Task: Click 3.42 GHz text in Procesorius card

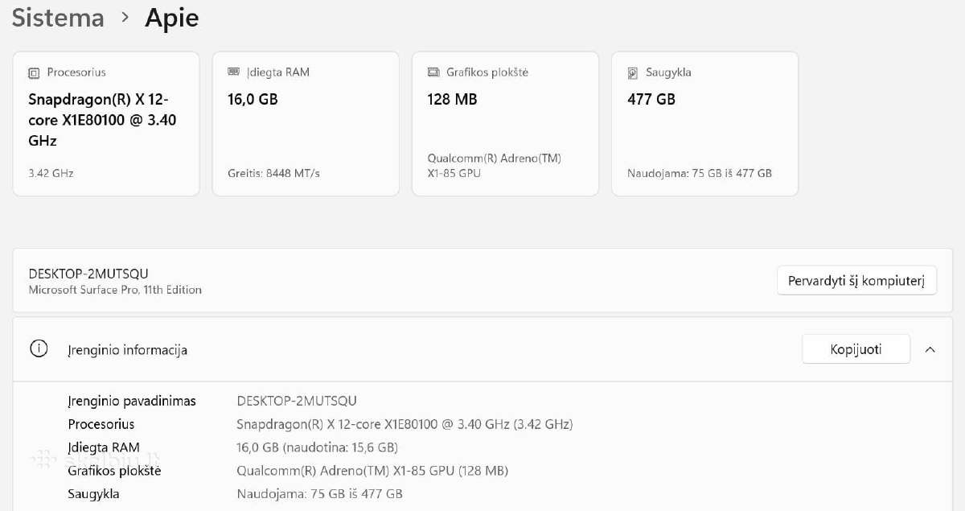Action: [50, 173]
